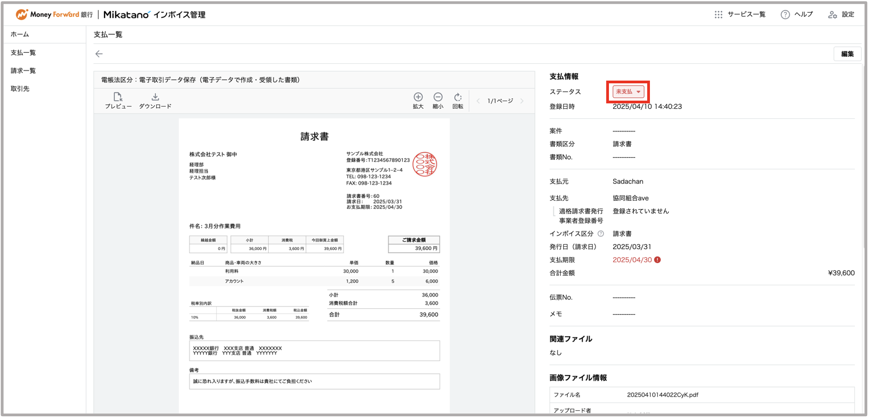Screen dimensions: 869x418
Task: Click the file name 20250410144022CyK.pdf
Action: (x=662, y=395)
